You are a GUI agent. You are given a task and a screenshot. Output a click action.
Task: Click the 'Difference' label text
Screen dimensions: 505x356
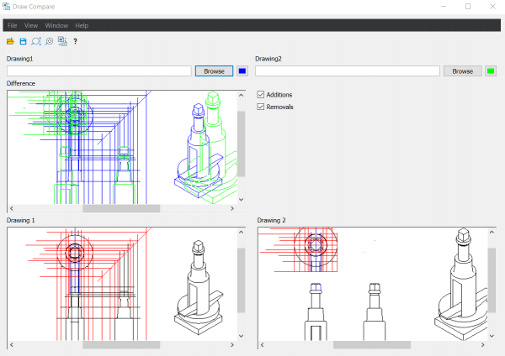[x=21, y=83]
